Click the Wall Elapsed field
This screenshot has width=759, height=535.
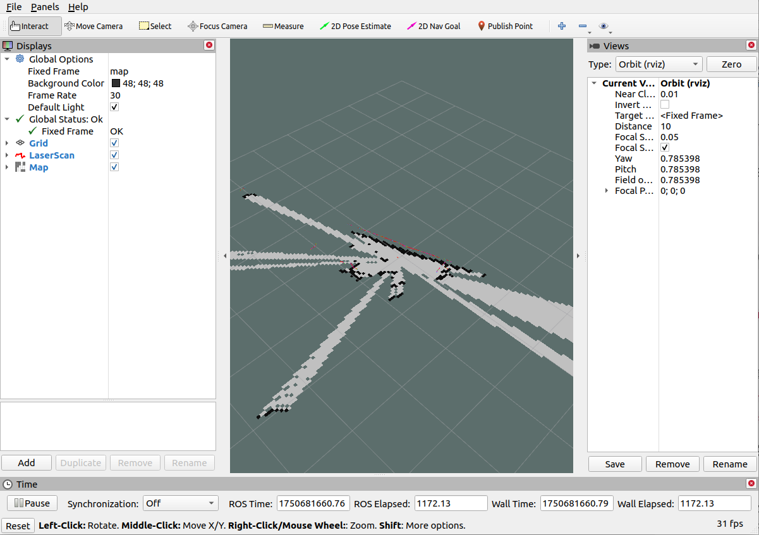[x=715, y=503]
